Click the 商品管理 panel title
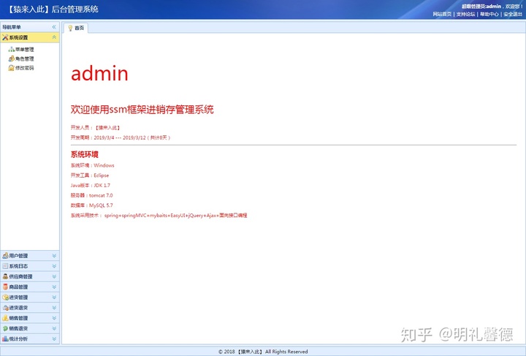The width and height of the screenshot is (526, 356). (x=18, y=287)
